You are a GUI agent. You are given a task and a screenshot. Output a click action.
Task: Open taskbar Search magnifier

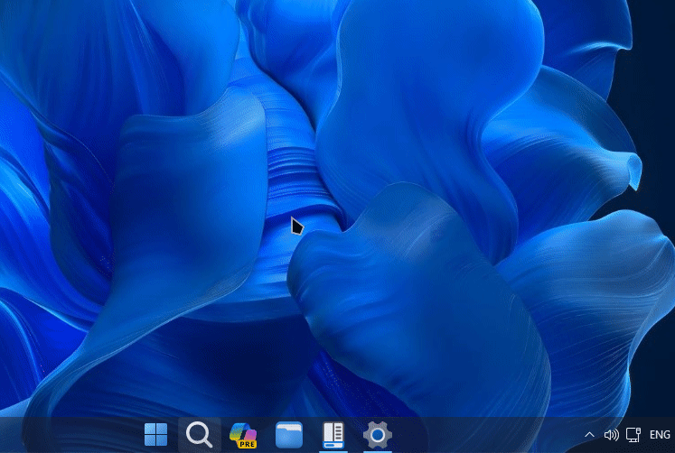click(200, 435)
